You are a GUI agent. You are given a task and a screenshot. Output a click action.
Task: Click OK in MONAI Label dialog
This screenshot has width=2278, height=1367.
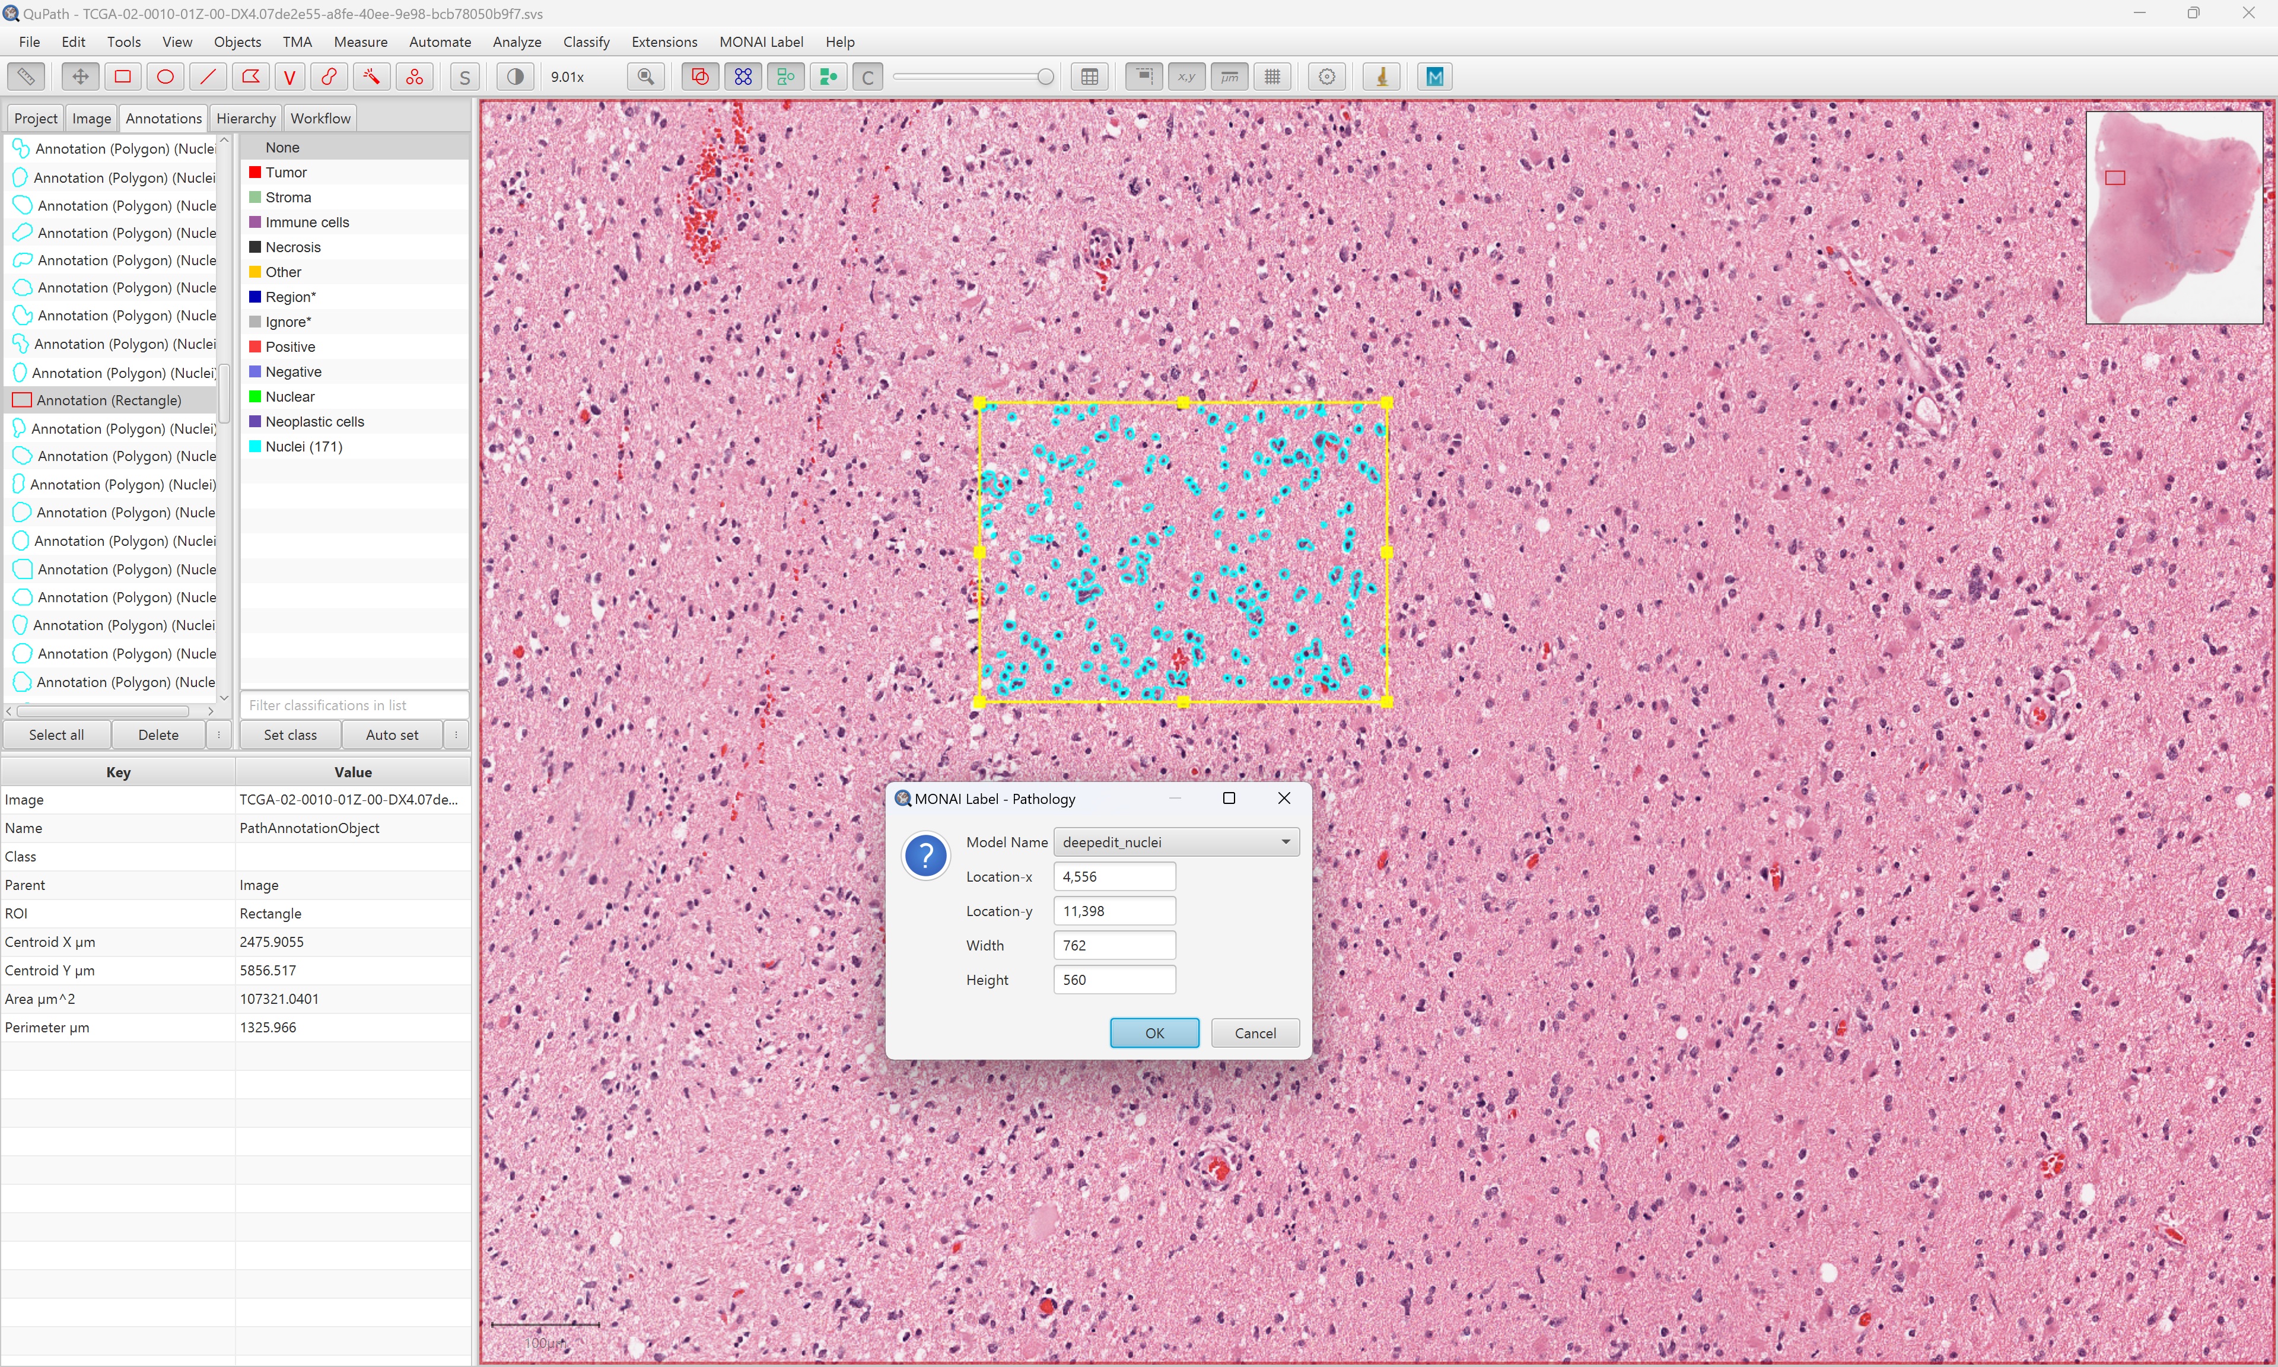click(1154, 1032)
